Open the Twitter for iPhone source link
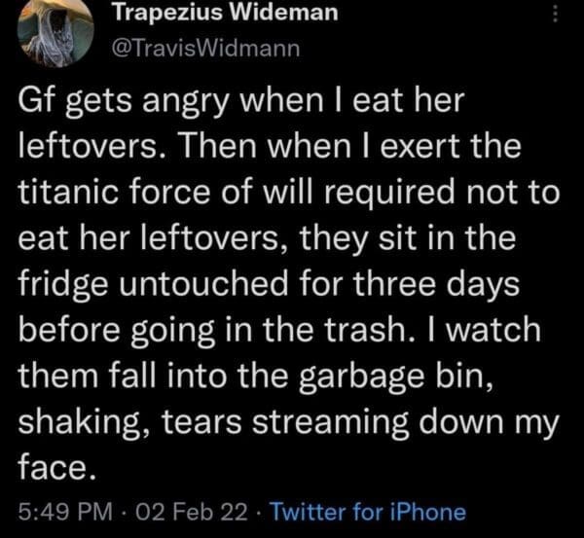This screenshot has height=538, width=584. coord(367,512)
